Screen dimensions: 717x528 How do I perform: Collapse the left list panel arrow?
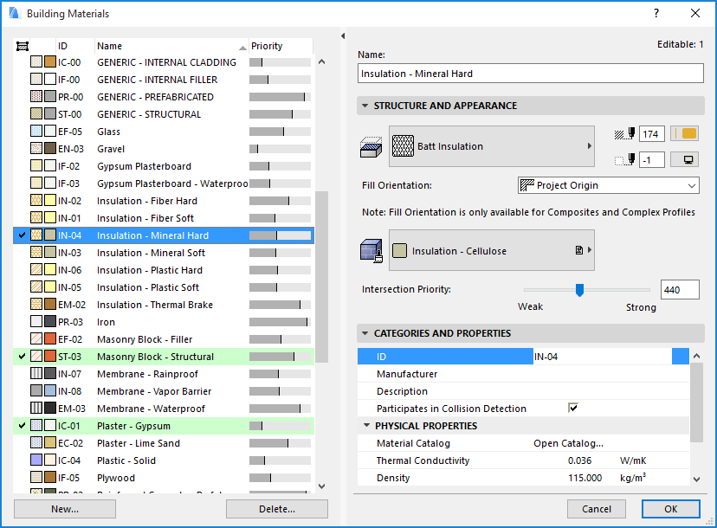343,35
